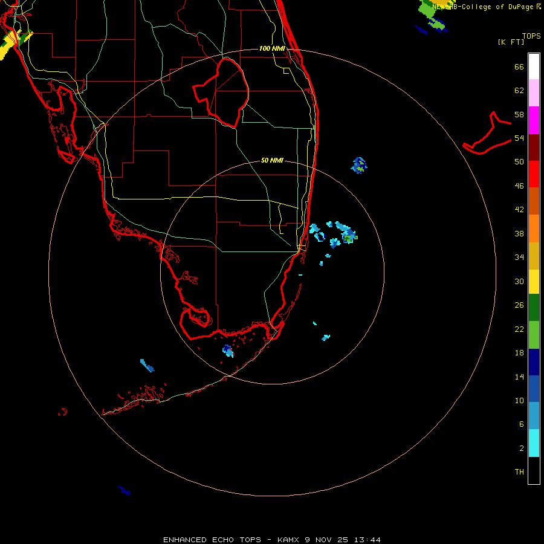The height and width of the screenshot is (544, 544).
Task: Click the NEXLAB-College of DuPage credit
Action: click(487, 7)
